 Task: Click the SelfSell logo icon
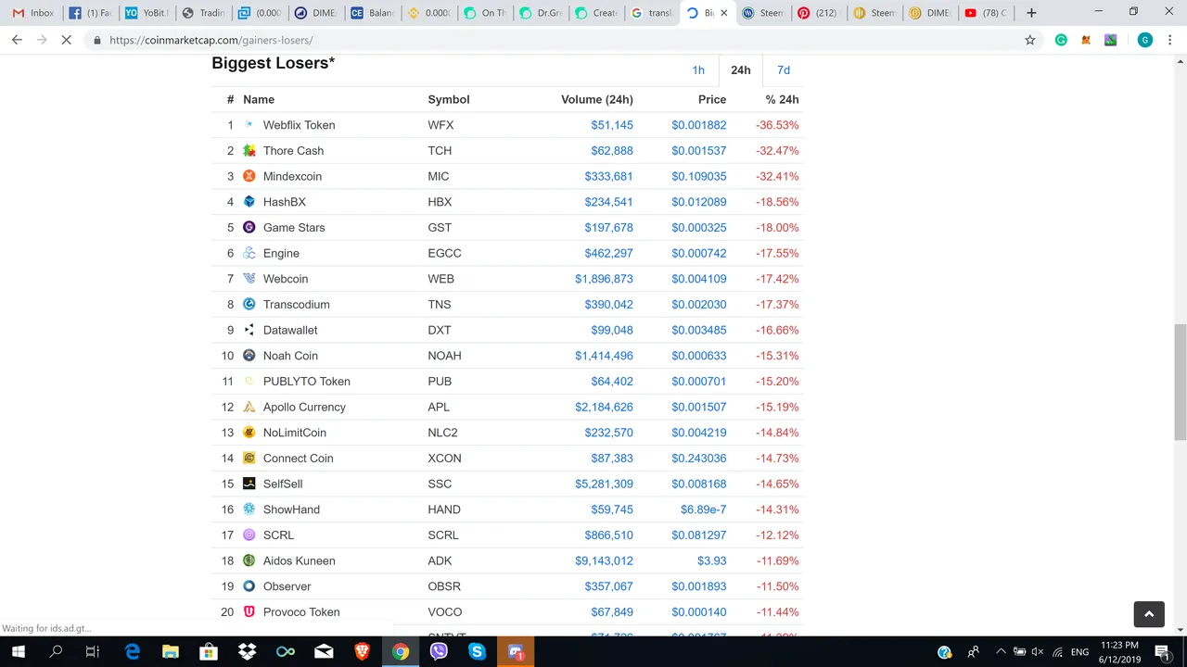coord(249,484)
